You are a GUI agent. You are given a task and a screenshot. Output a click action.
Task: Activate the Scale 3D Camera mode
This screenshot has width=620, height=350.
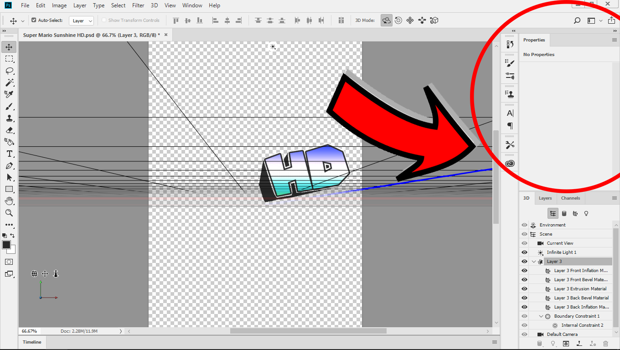tap(434, 21)
